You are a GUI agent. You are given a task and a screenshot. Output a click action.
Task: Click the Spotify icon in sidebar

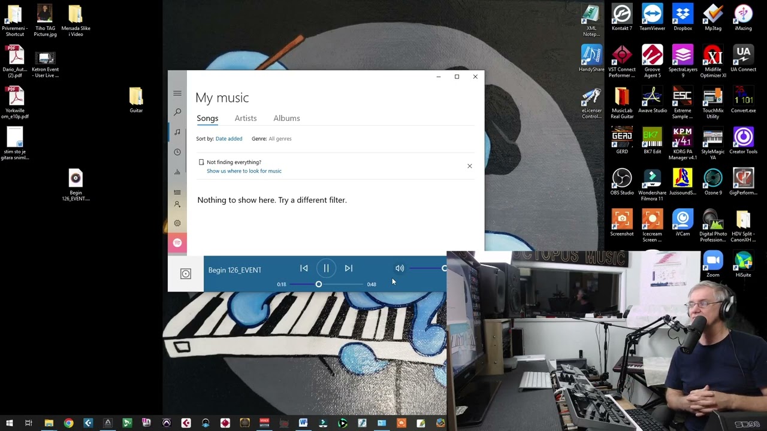[x=177, y=242]
